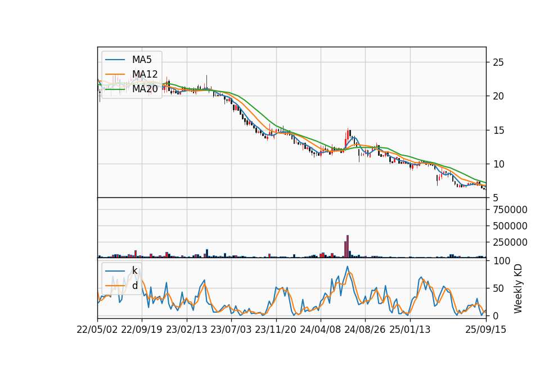
Task: Click the price axis value 25
Action: click(x=498, y=62)
